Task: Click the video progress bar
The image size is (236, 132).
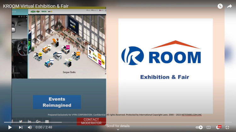Action: point(118,122)
